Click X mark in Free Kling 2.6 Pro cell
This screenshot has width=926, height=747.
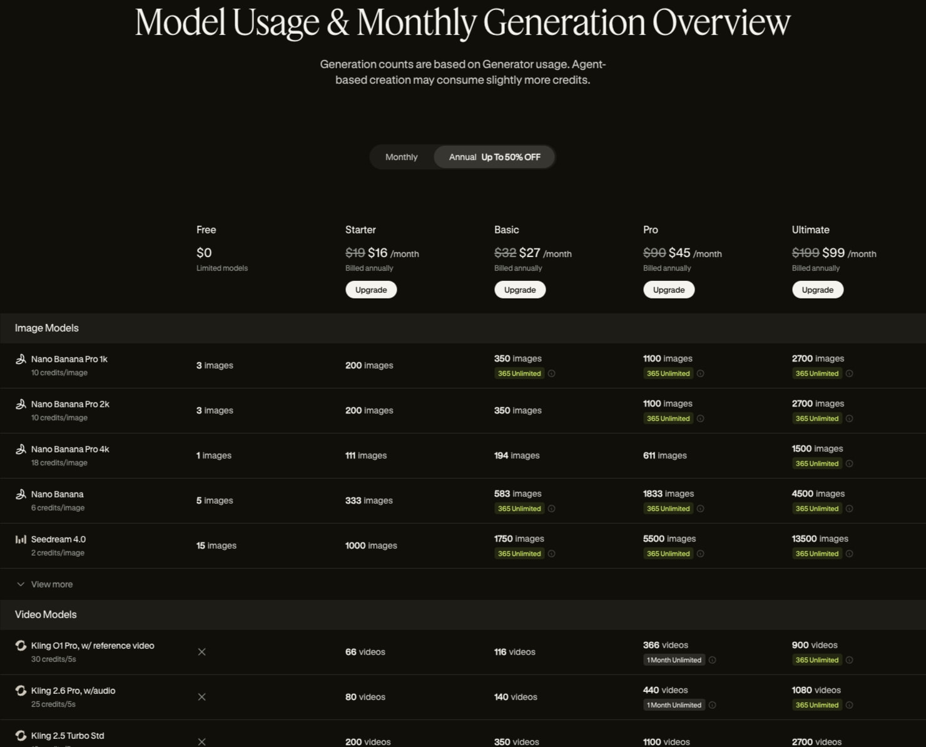click(x=201, y=697)
